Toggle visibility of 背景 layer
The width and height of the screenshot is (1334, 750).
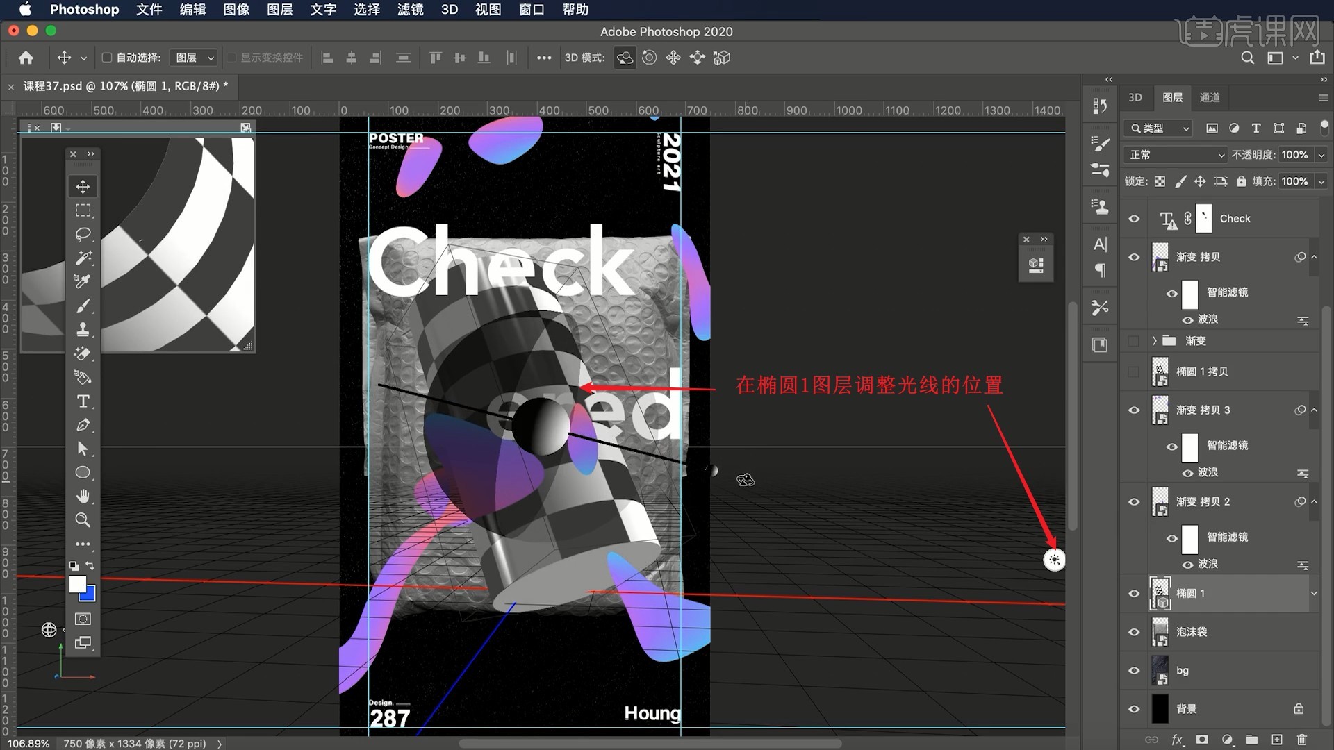point(1135,708)
